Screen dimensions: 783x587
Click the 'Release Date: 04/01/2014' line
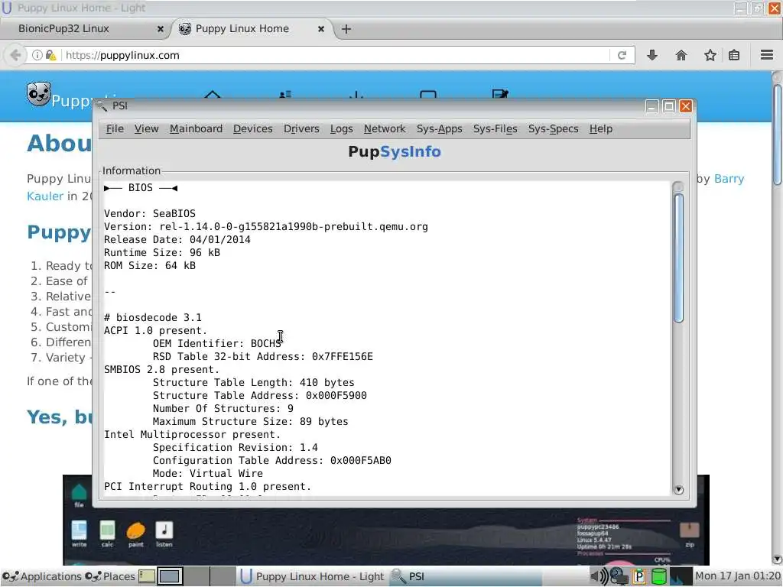coord(177,239)
